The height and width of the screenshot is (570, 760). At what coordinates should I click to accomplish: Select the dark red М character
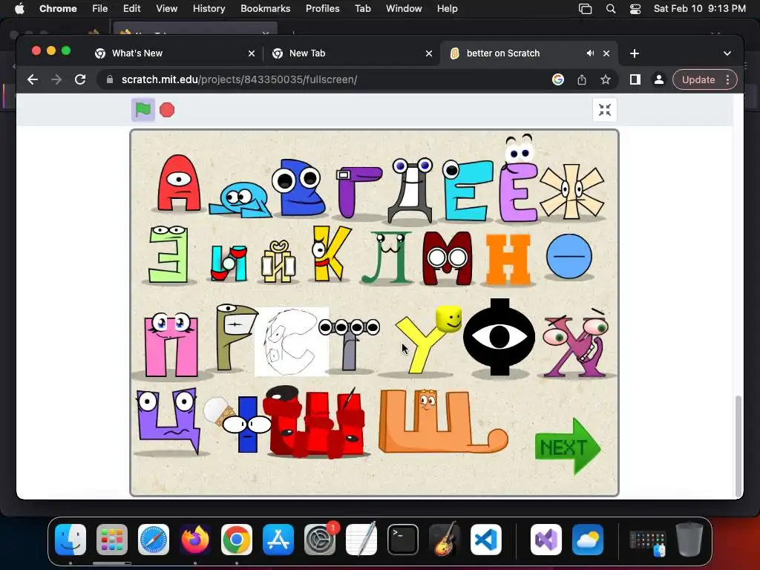coord(447,258)
